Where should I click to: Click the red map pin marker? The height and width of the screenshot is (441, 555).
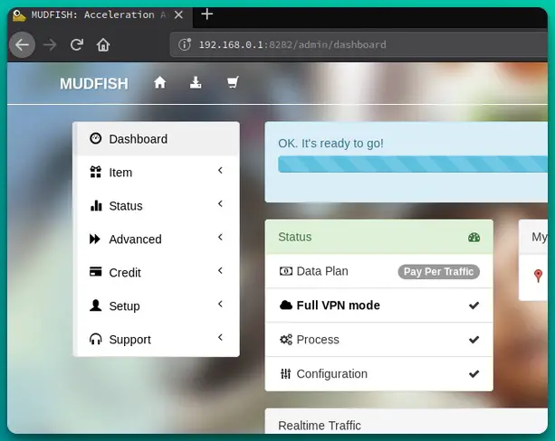coord(538,276)
